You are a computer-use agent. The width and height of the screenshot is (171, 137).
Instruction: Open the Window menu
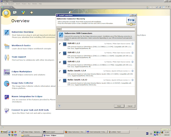[34, 4]
